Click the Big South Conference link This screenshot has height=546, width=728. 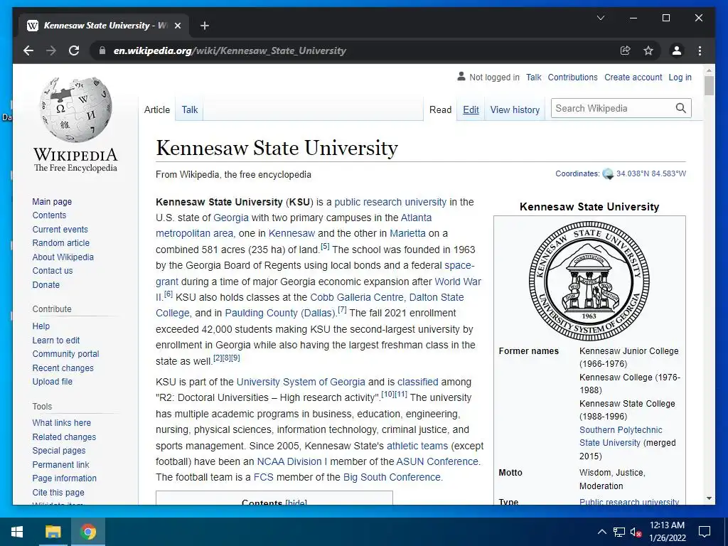point(392,477)
